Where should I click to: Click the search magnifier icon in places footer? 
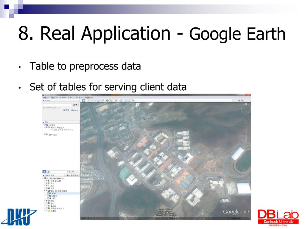(44, 172)
